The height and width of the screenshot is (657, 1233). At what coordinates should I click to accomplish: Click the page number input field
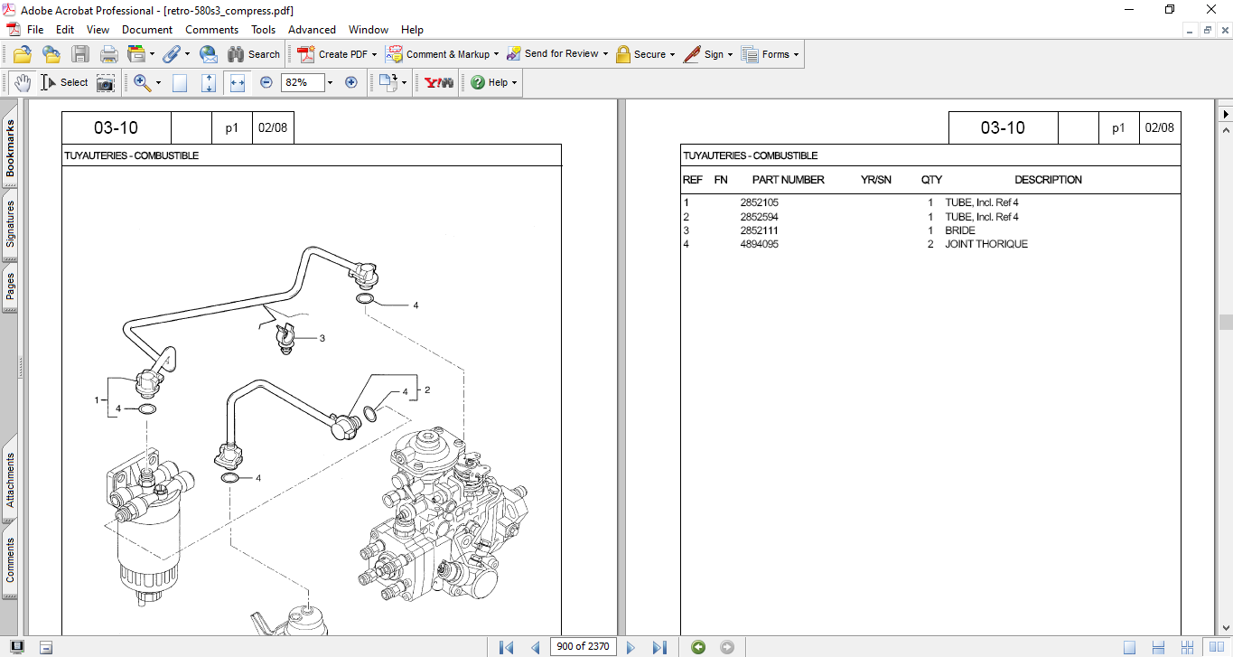[x=583, y=646]
